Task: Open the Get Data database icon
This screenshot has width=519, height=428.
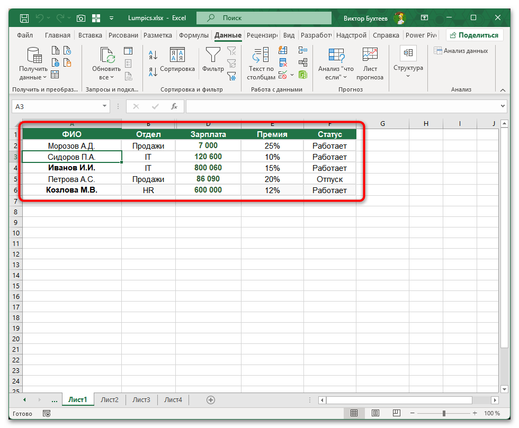Action: tap(34, 55)
